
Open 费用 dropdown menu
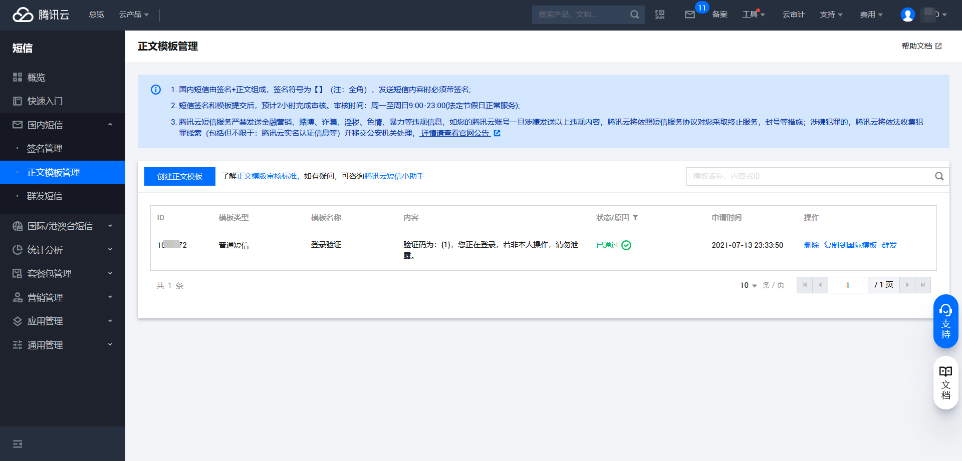[871, 15]
